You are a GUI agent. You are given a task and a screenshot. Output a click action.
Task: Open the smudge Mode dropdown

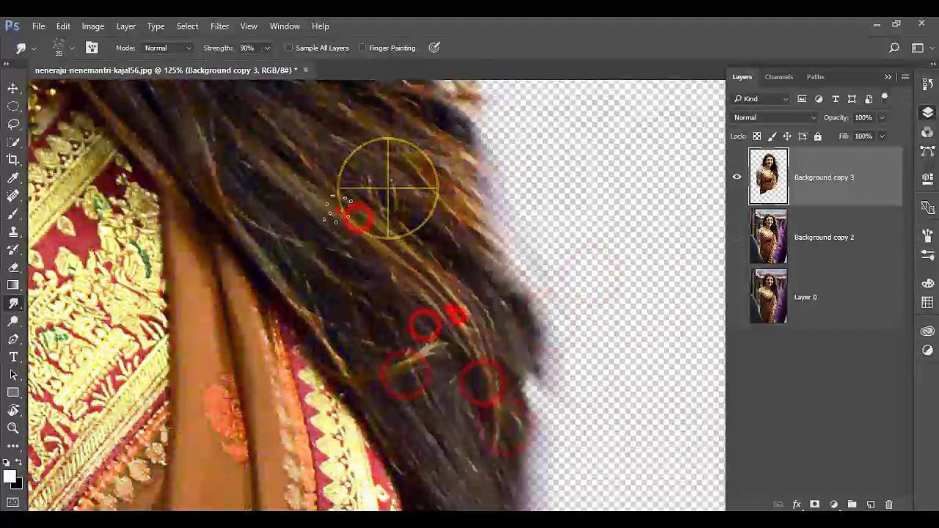(x=167, y=48)
